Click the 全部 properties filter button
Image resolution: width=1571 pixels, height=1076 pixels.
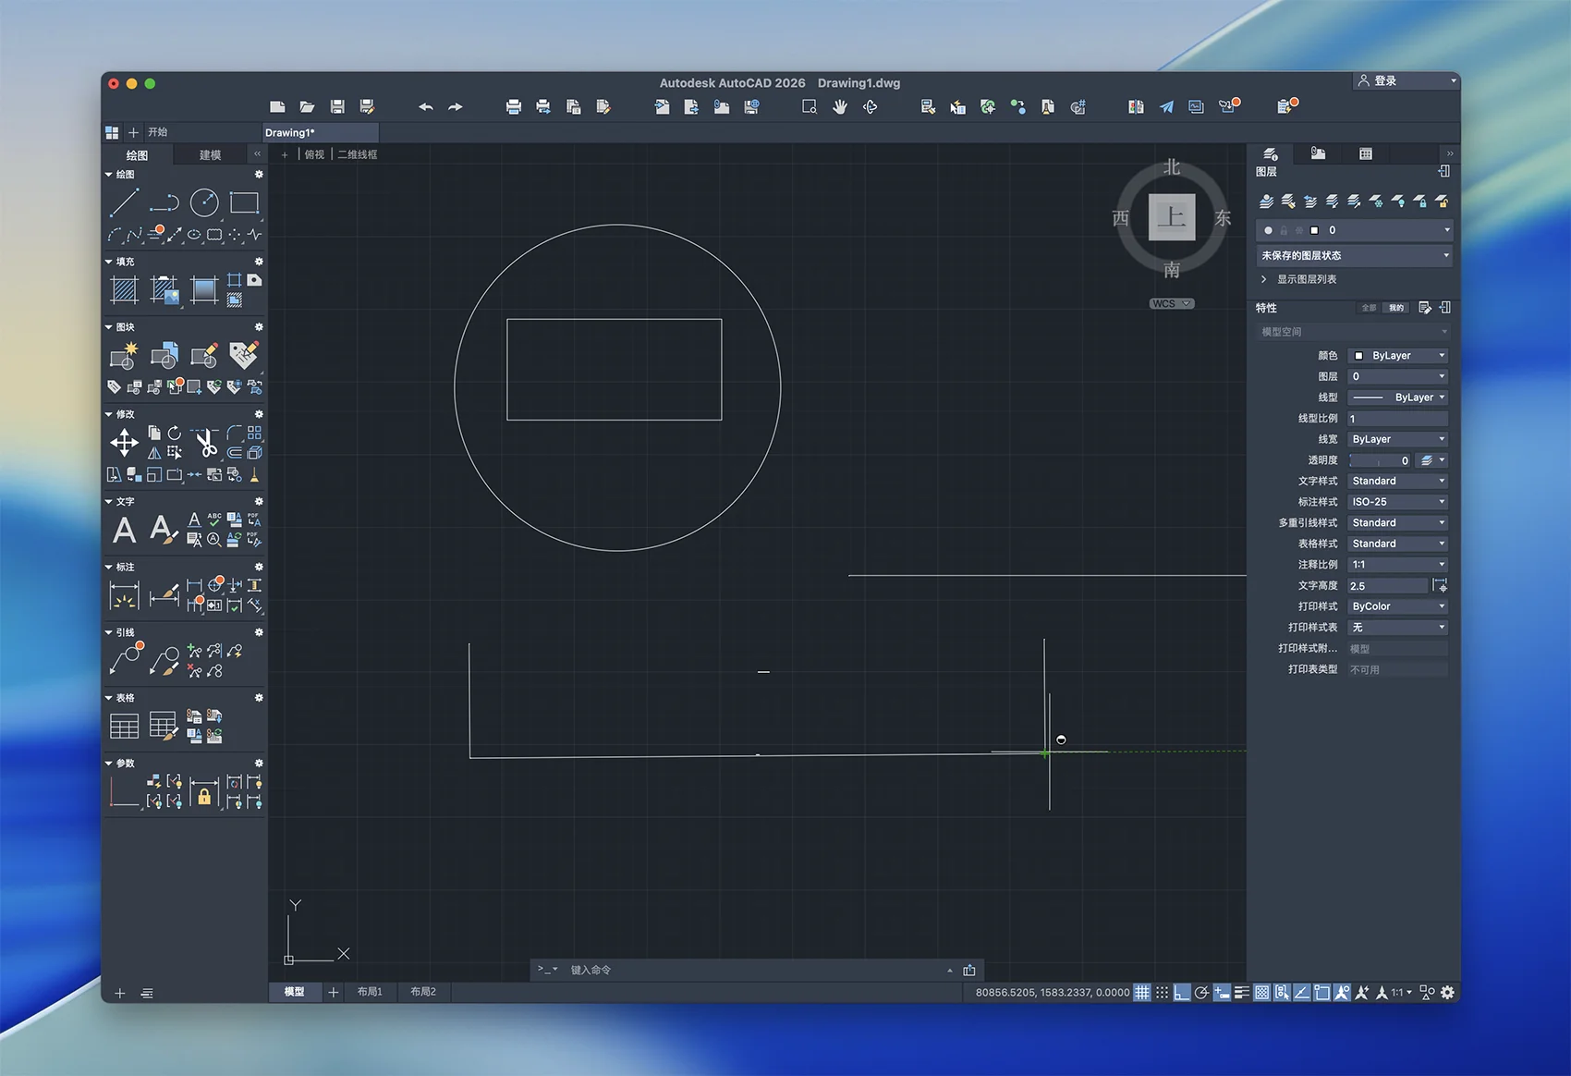(x=1369, y=308)
